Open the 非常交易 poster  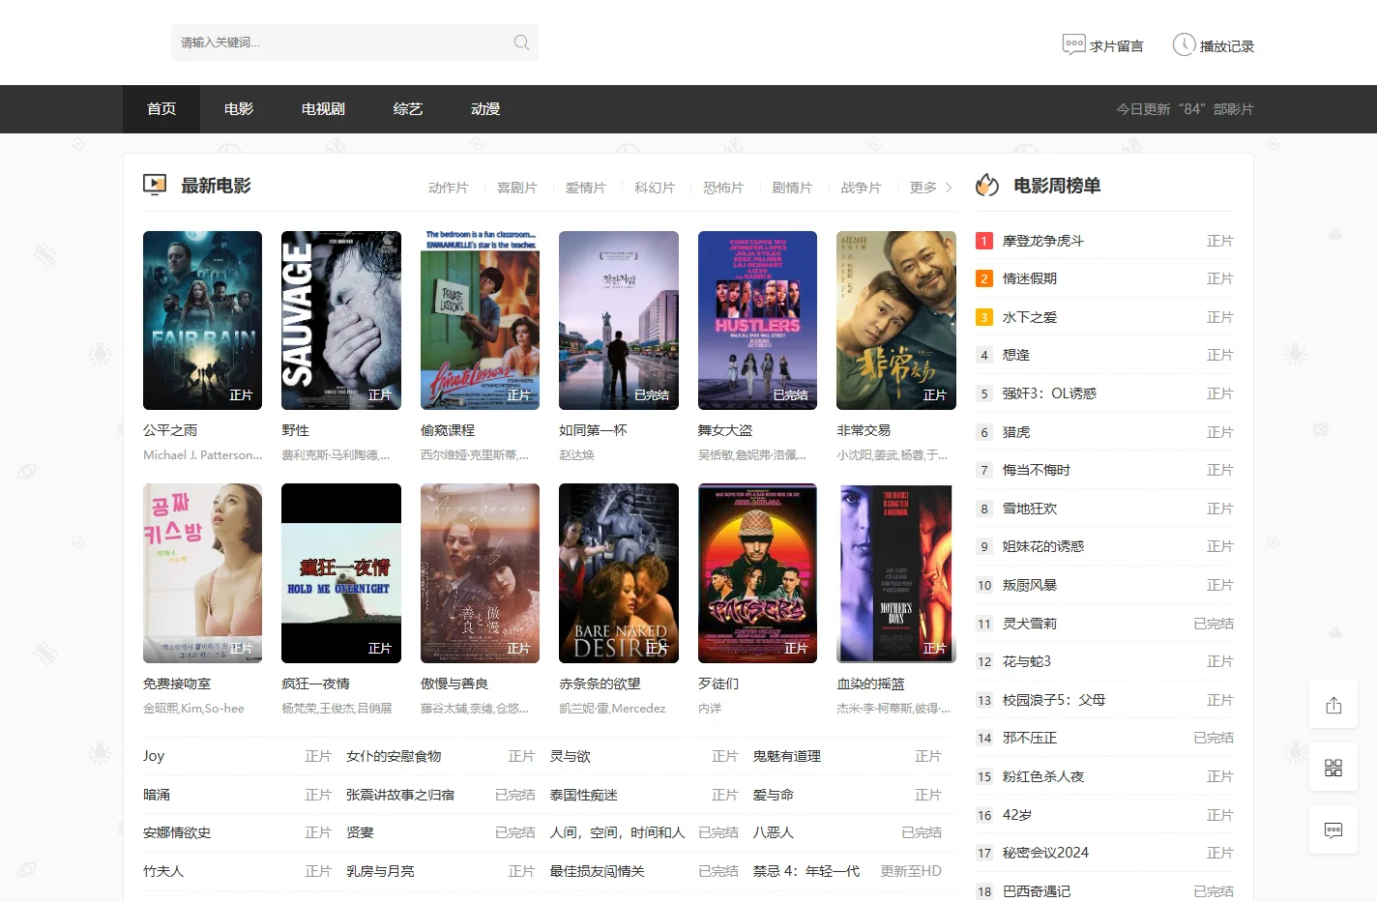click(x=896, y=320)
